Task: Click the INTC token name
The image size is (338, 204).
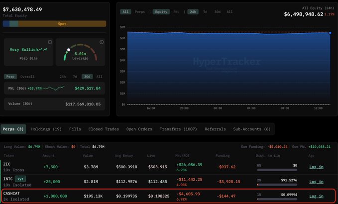Action: click(x=8, y=179)
